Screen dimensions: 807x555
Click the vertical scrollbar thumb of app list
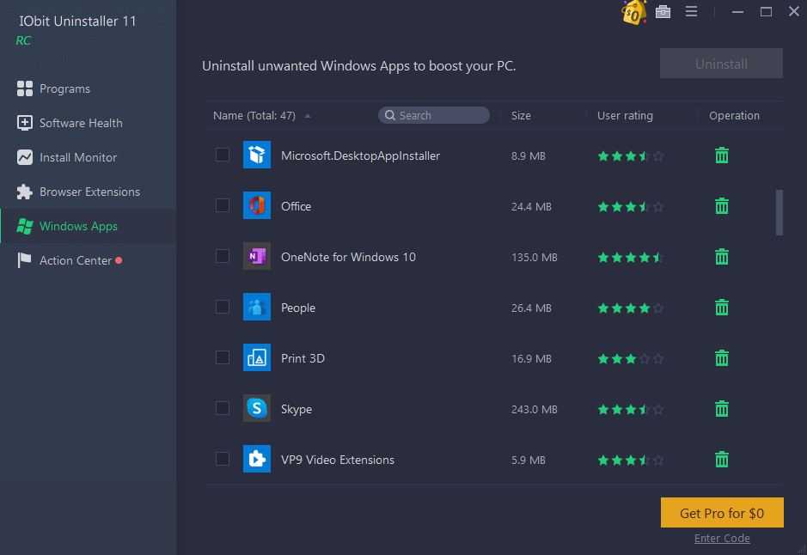click(x=779, y=212)
